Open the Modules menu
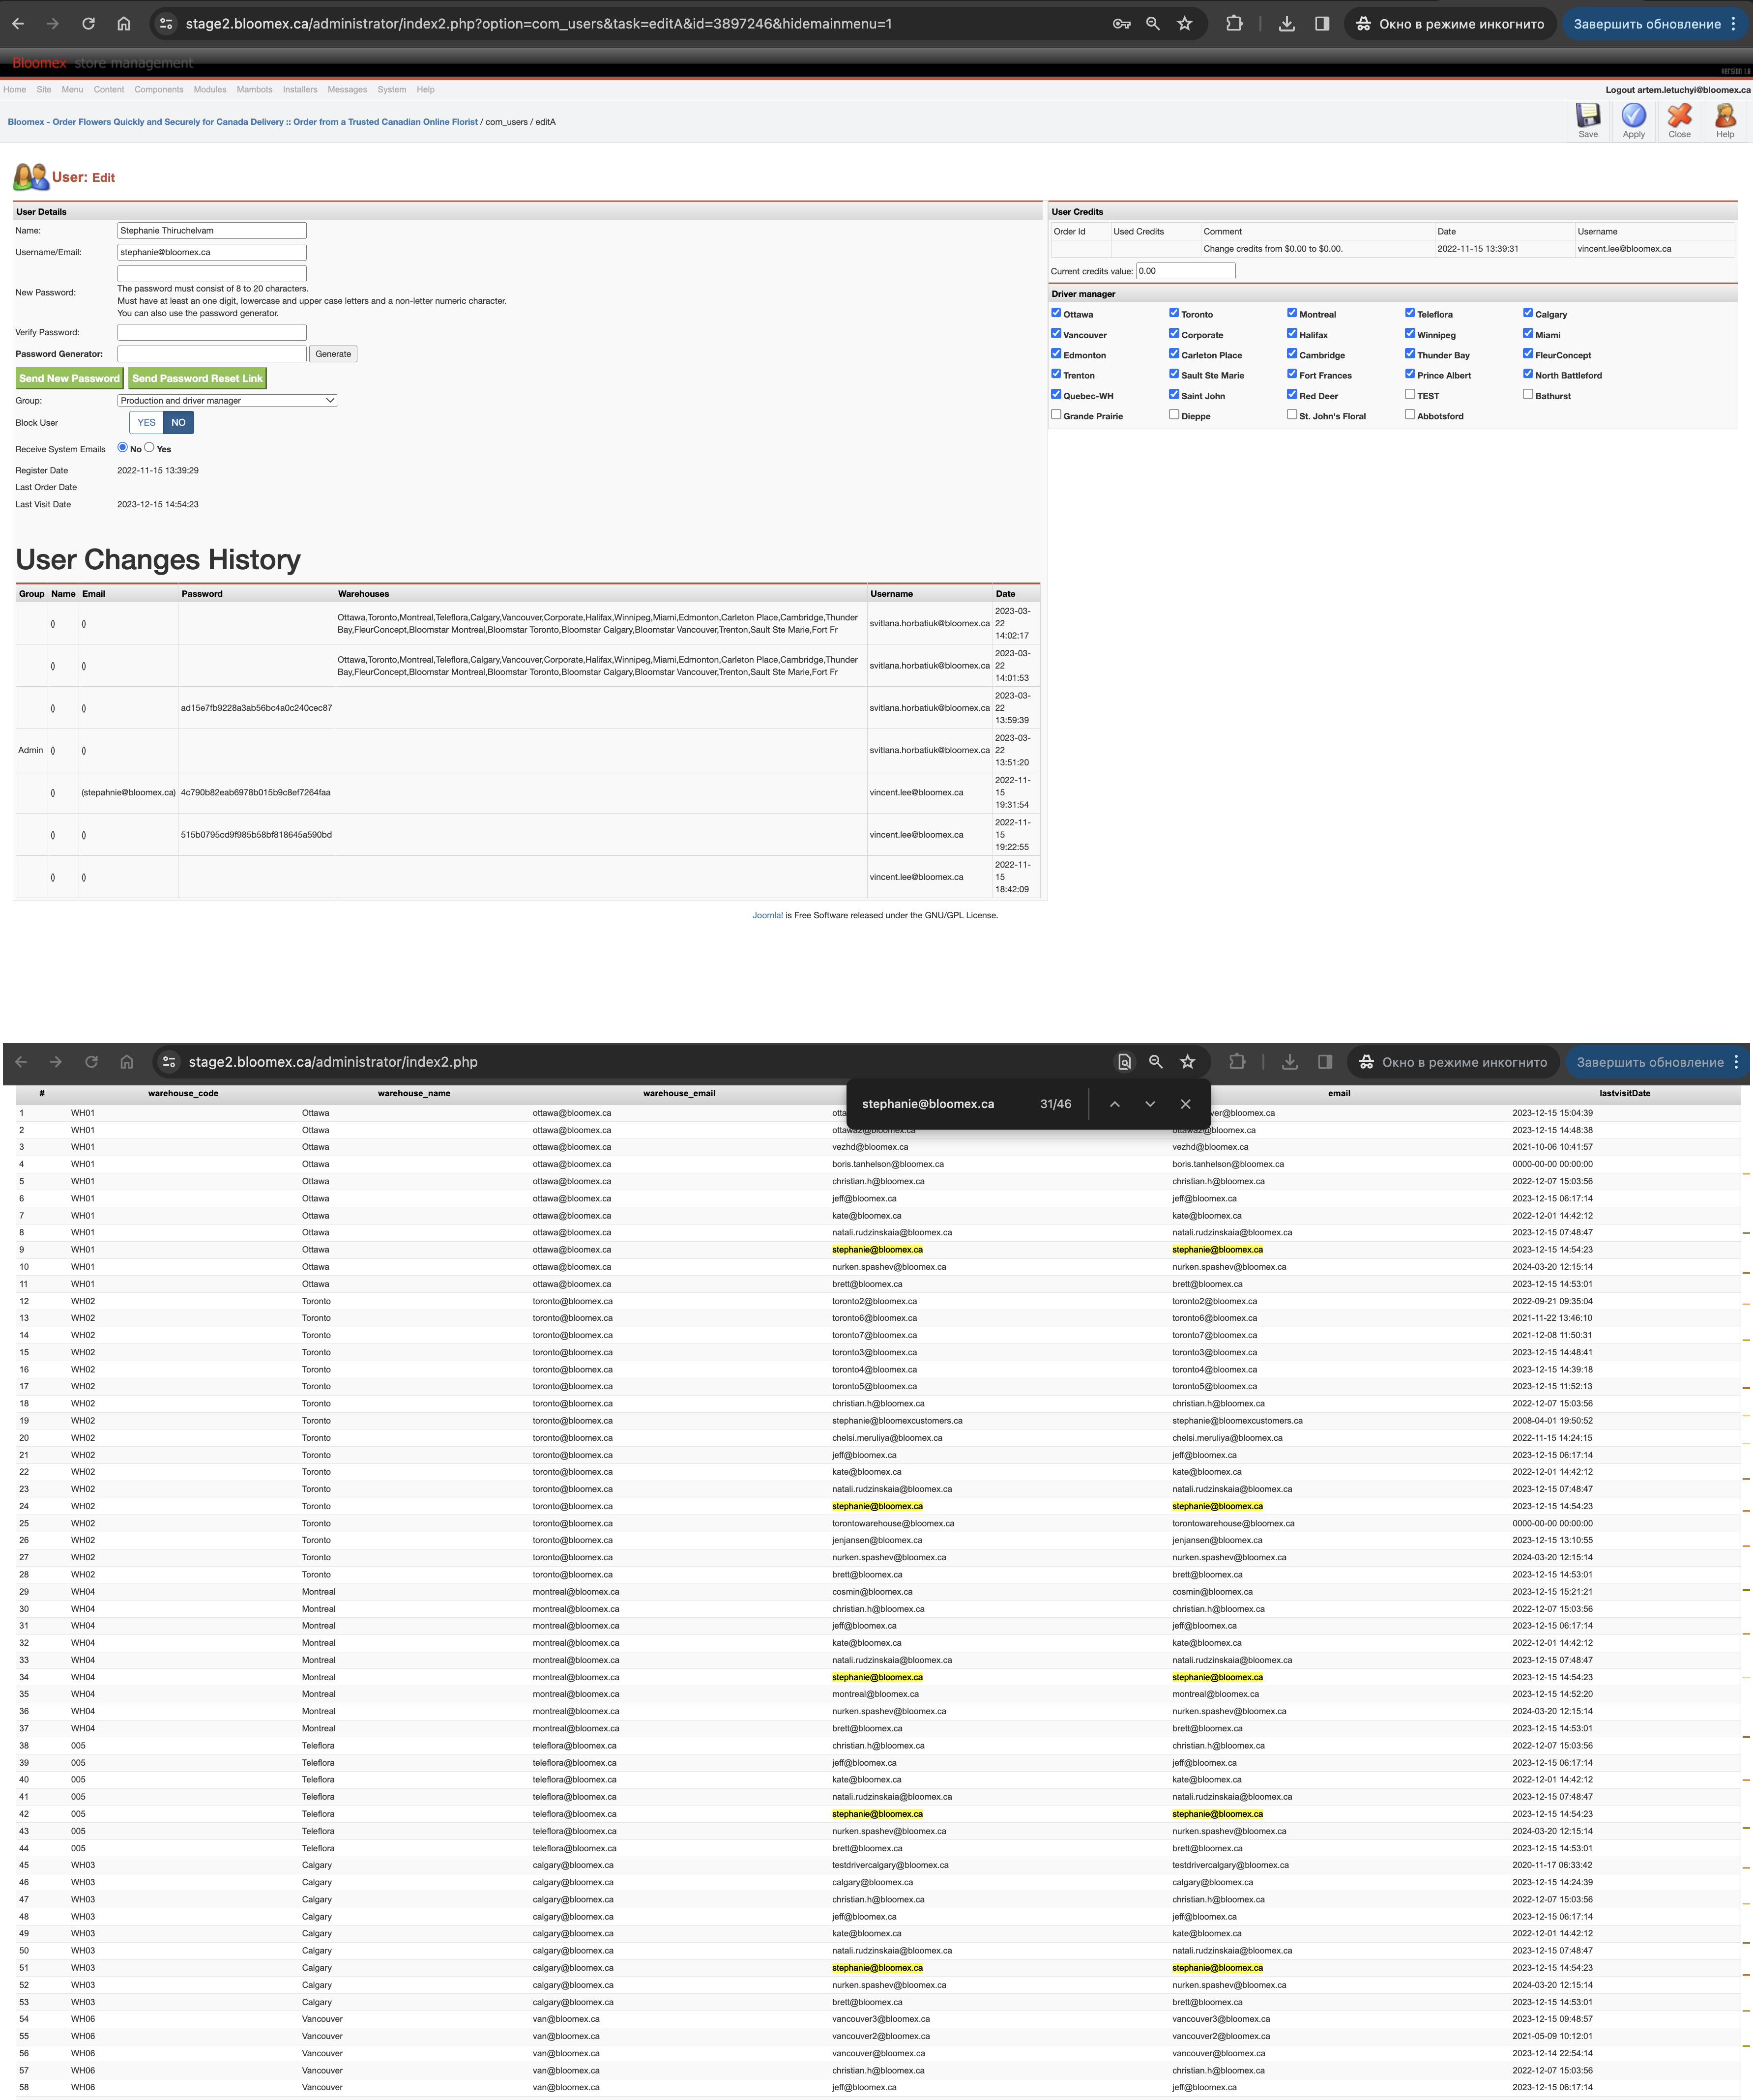The image size is (1753, 2100). click(210, 89)
